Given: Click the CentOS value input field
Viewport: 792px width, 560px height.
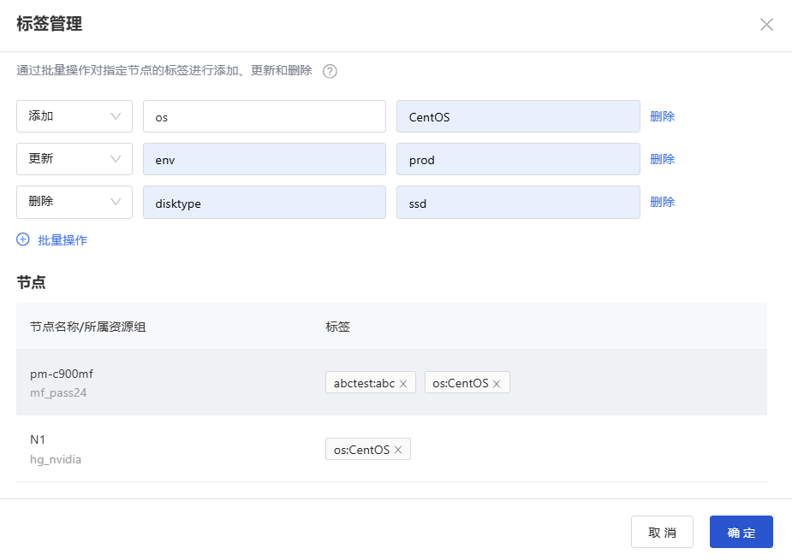Looking at the screenshot, I should click(518, 116).
